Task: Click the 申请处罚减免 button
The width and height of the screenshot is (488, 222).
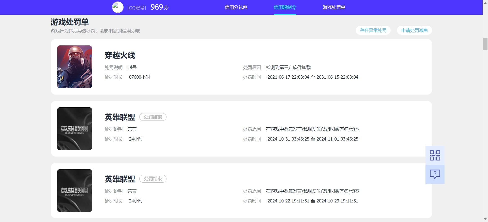Action: click(415, 30)
